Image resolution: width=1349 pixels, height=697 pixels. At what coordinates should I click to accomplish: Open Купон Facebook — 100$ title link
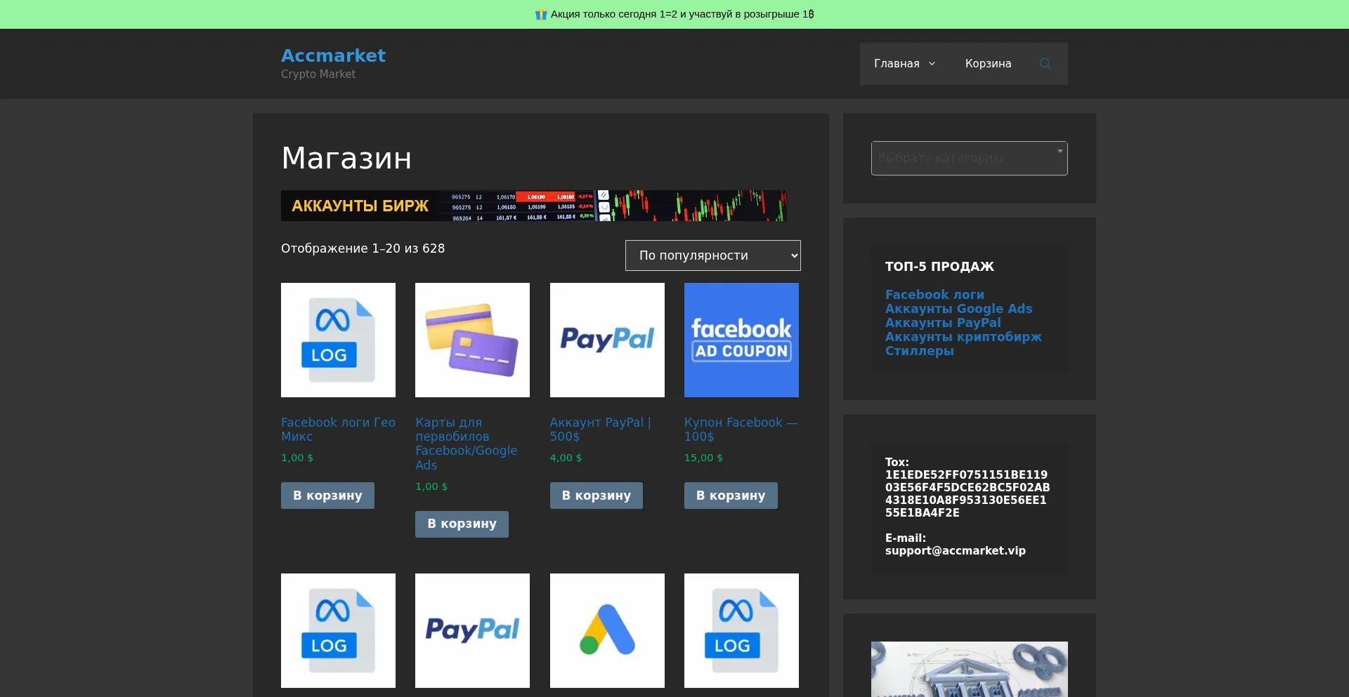point(741,430)
